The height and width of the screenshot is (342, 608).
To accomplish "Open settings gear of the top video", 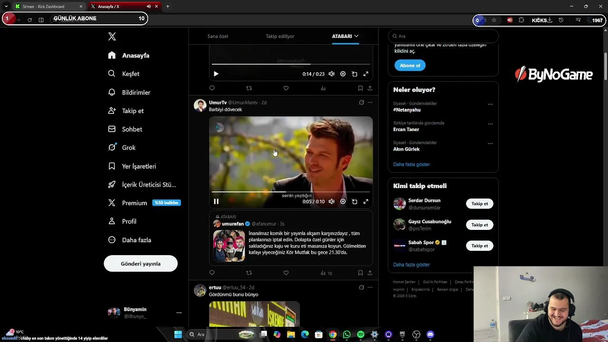I will pos(343,74).
